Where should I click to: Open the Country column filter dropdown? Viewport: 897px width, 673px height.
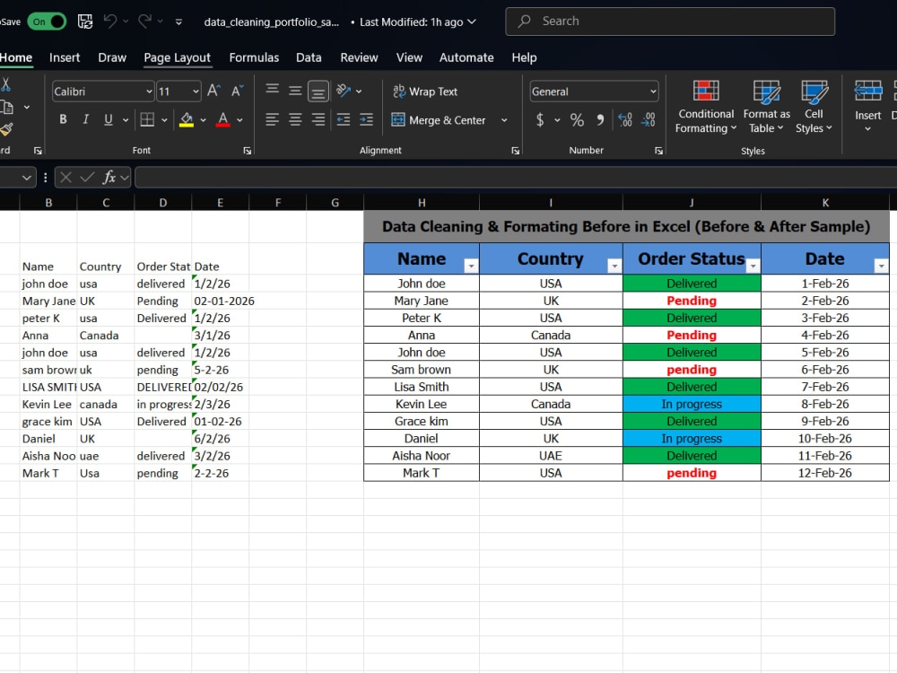pos(614,266)
